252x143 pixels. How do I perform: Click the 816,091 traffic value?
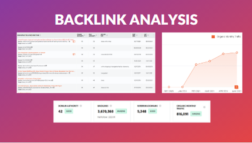[183, 114]
